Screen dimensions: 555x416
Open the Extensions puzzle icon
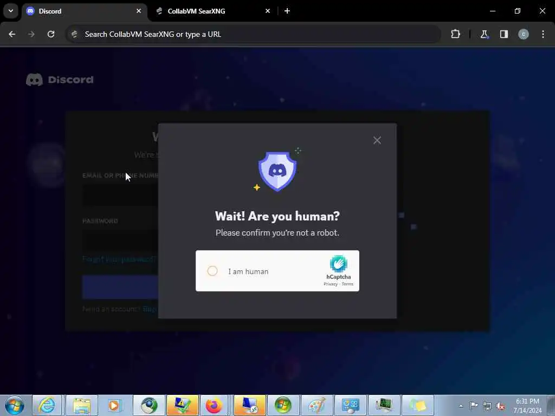coord(455,34)
